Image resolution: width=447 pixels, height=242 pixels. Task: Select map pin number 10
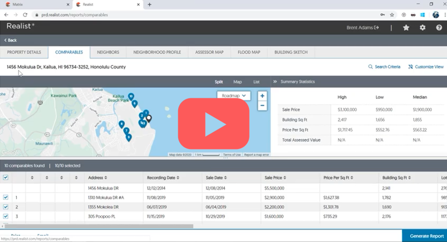[131, 97]
